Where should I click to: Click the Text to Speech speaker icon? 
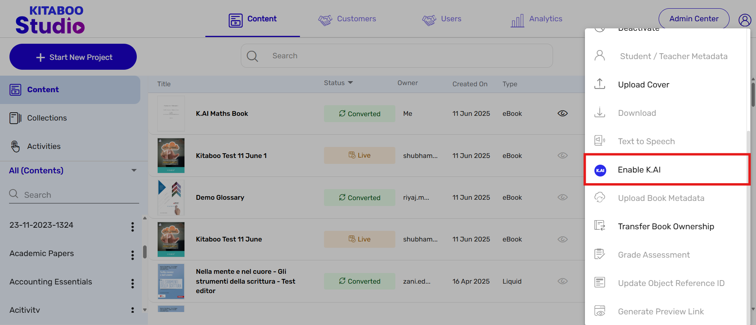click(600, 140)
